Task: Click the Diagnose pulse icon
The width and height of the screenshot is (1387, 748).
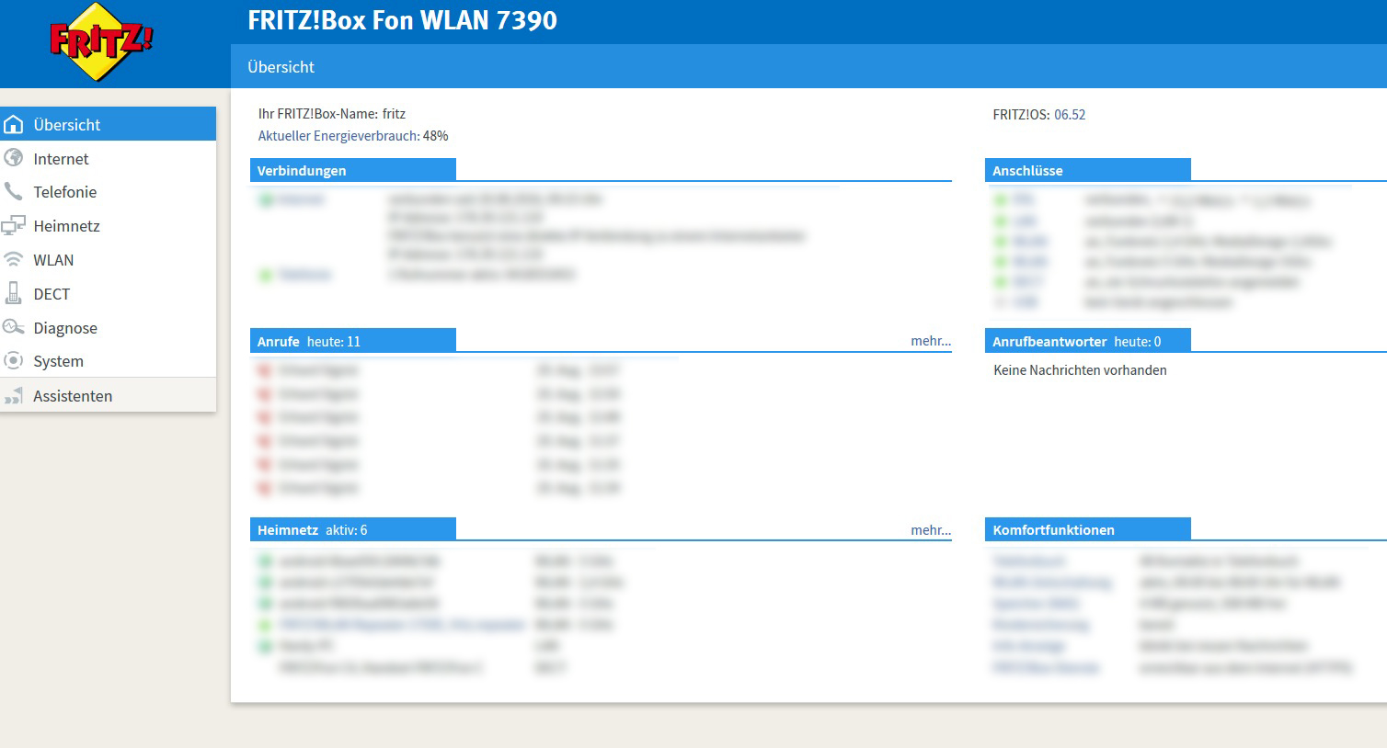Action: tap(14, 327)
